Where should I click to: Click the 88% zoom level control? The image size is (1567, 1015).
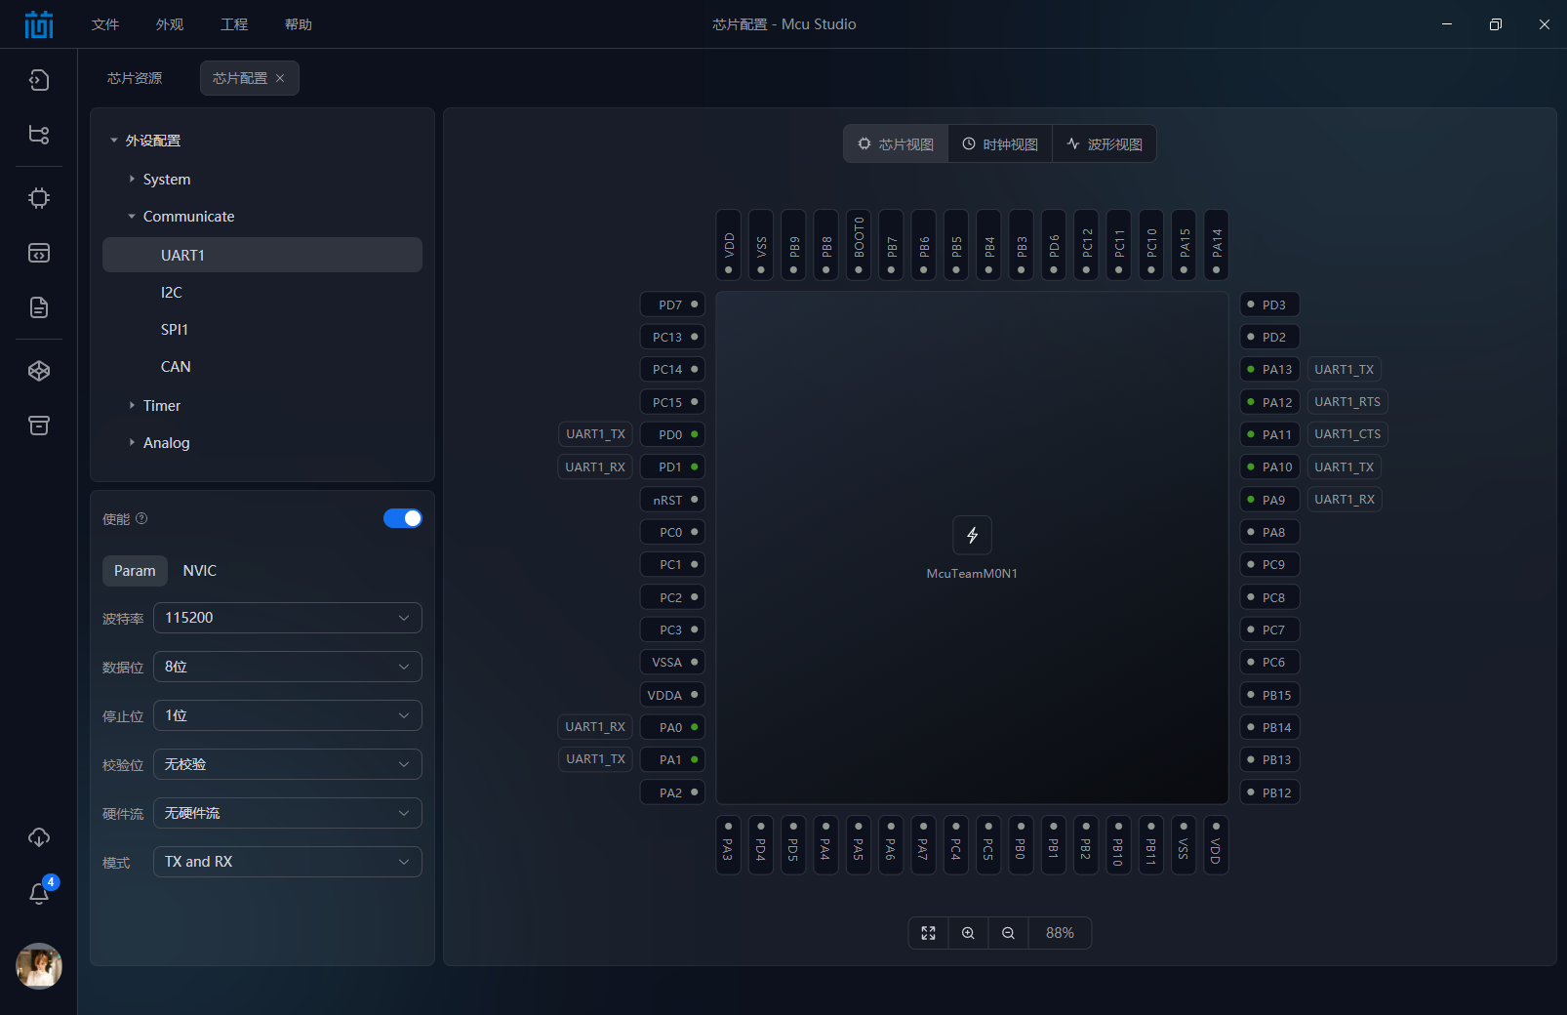click(x=1061, y=933)
